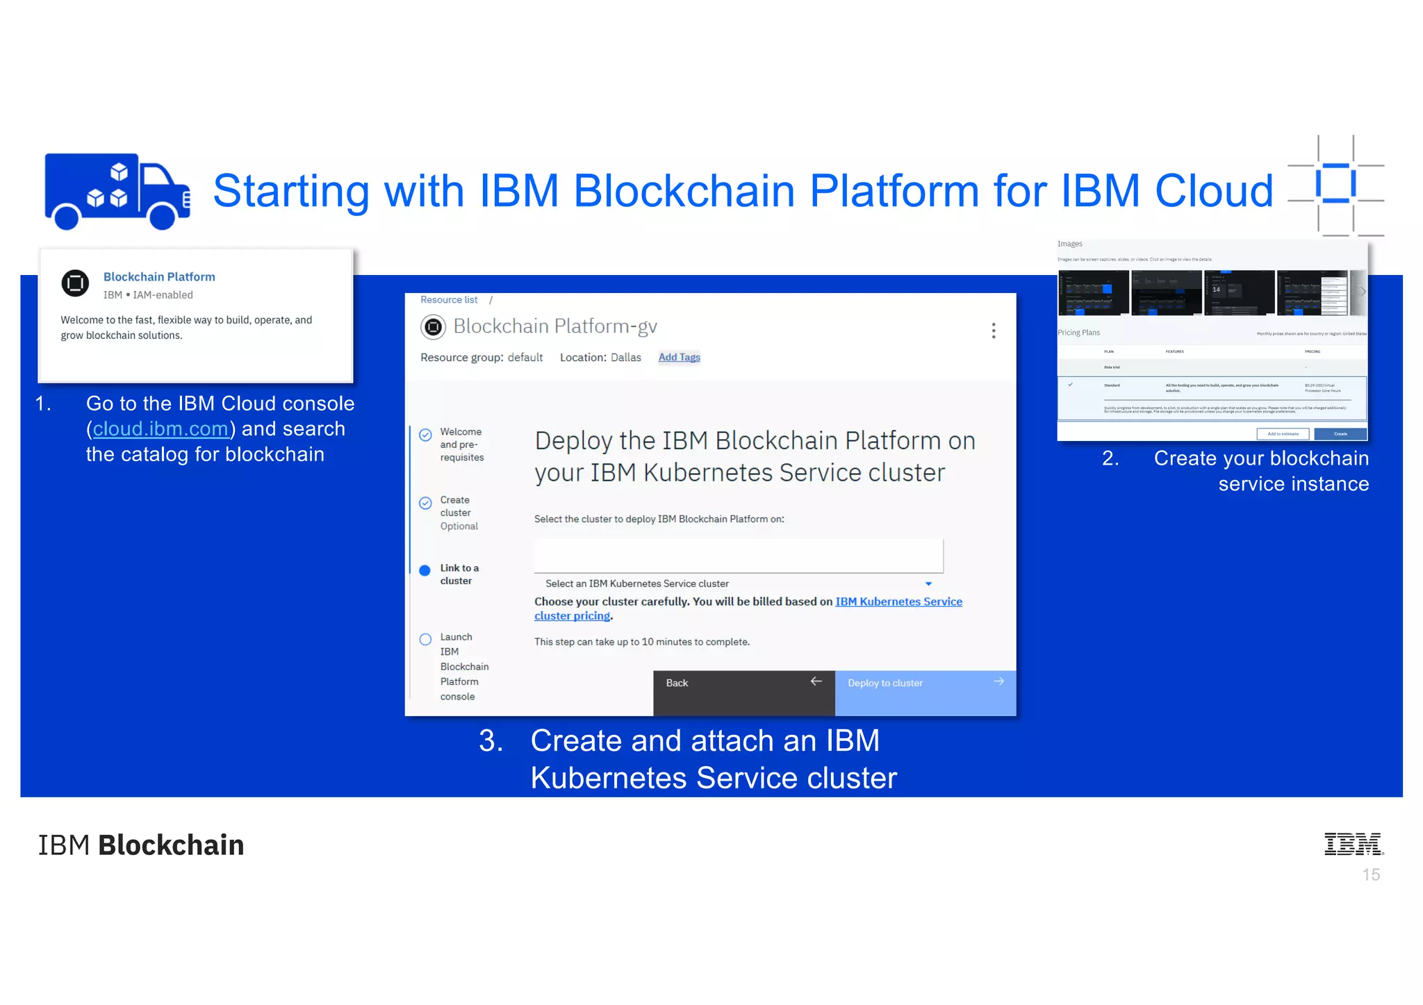
Task: Click the Add Tags link
Action: point(680,357)
